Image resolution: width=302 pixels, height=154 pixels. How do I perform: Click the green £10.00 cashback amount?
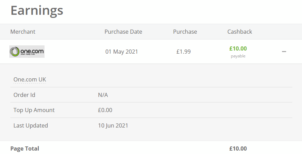coord(238,49)
